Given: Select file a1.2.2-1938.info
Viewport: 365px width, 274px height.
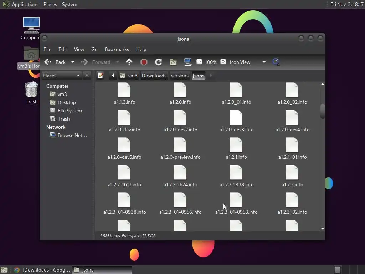Looking at the screenshot, I should 236,176.
